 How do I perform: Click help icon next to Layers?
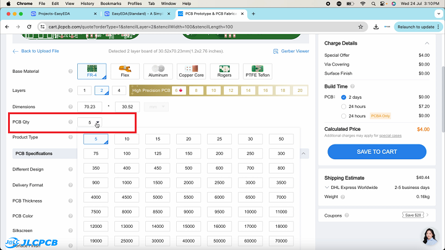70,90
